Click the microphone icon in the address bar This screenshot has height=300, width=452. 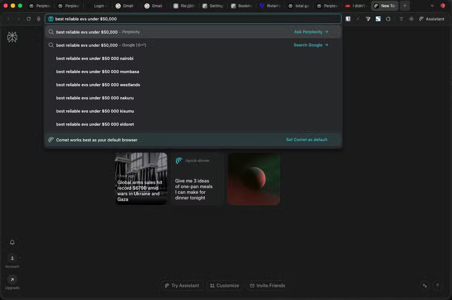(38, 19)
